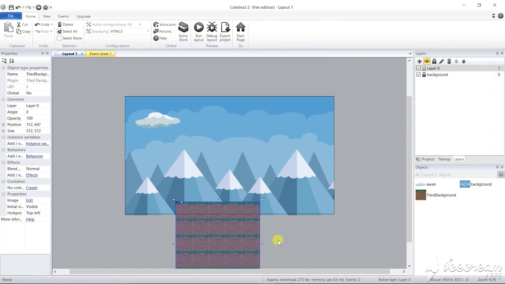The width and height of the screenshot is (505, 284).
Task: Switch to the Projects panel tab
Action: click(425, 159)
